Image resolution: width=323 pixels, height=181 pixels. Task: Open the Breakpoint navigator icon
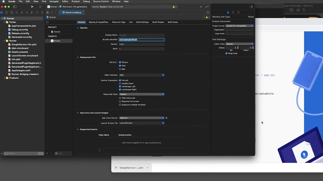point(37,12)
